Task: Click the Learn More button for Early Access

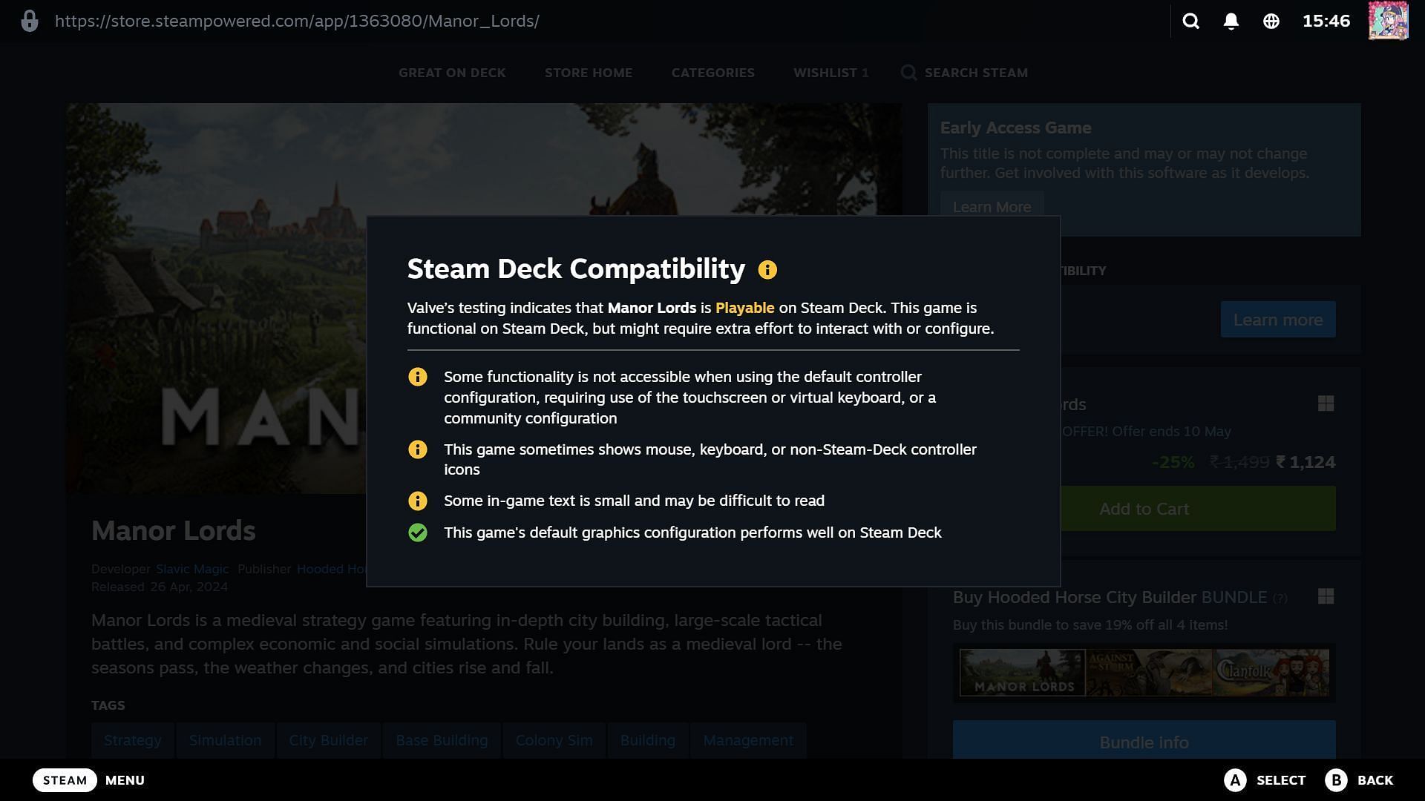Action: click(x=992, y=206)
